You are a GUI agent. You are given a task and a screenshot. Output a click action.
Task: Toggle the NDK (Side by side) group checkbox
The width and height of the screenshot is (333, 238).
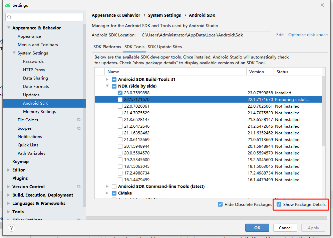(114, 86)
